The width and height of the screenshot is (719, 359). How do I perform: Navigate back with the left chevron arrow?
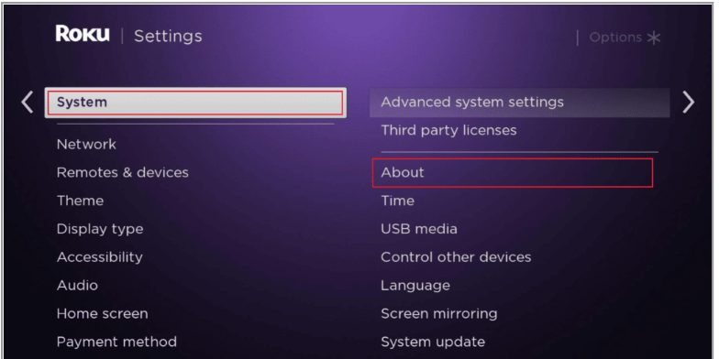click(28, 102)
